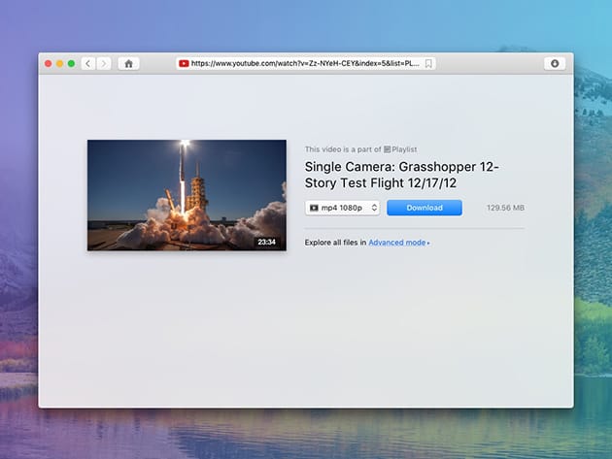Click the 23:34 duration badge
612x459 pixels.
266,242
